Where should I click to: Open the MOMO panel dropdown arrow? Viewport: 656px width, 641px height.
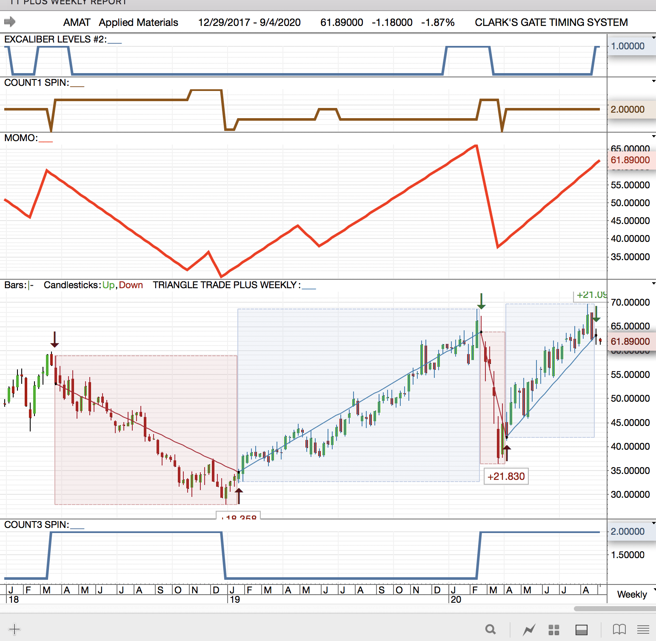tap(653, 136)
